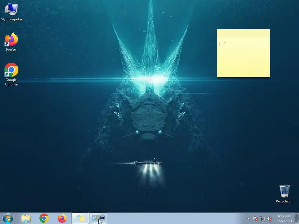Open the clock showing 6:07 PM
This screenshot has height=224, width=299.
pos(284,218)
